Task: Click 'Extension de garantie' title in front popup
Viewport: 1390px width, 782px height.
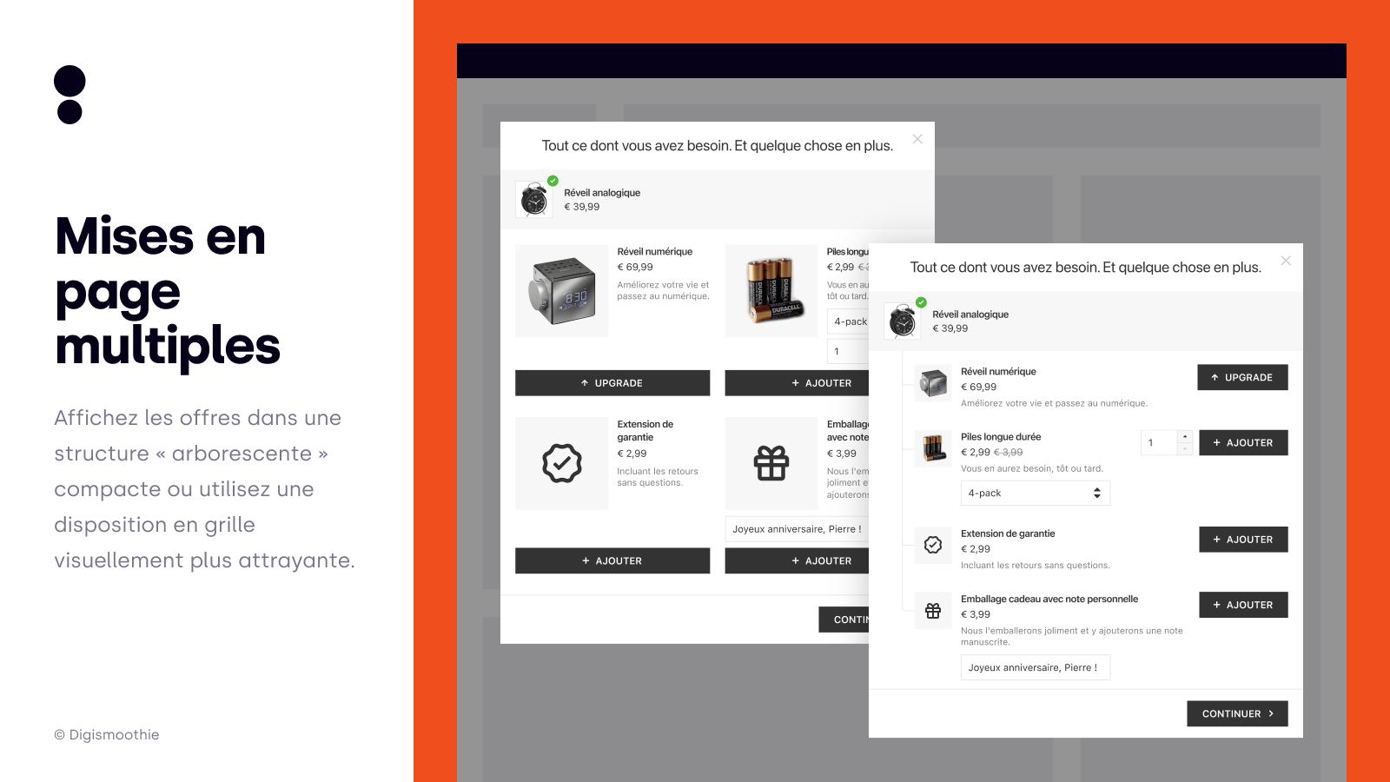Action: pos(1008,534)
